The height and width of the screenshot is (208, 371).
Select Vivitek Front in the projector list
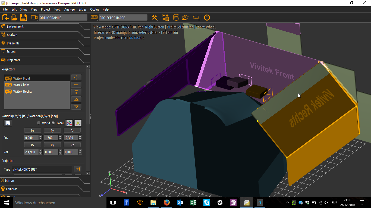(37, 78)
